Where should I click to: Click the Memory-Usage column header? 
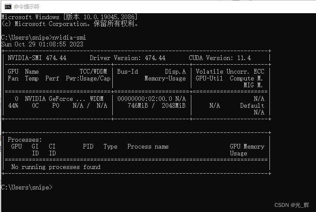click(165, 78)
